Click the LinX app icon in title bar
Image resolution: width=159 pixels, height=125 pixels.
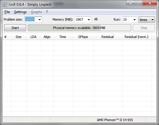[5, 4]
